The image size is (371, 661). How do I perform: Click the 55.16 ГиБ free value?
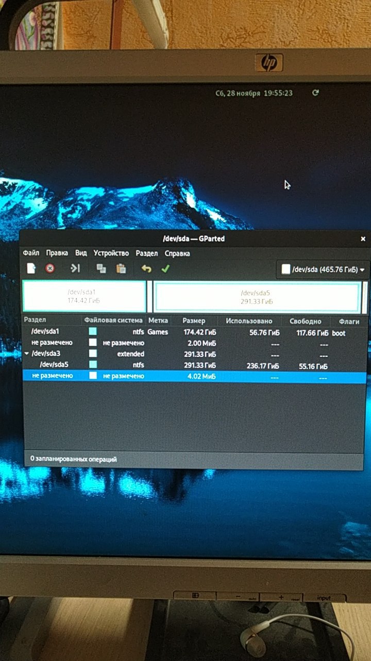tap(313, 367)
